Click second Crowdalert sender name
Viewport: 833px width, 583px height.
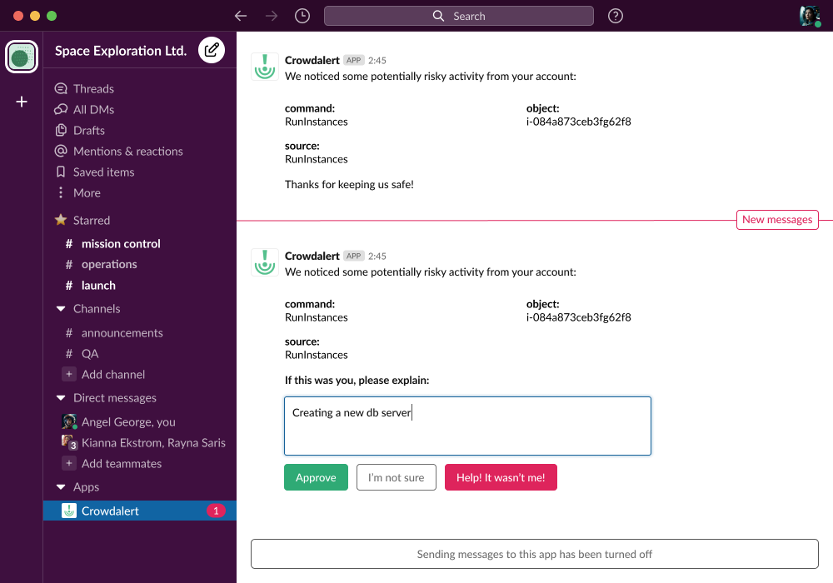click(x=312, y=256)
